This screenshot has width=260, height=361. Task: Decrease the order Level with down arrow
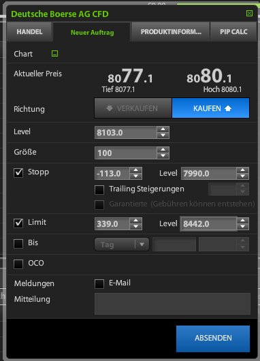[163, 136]
